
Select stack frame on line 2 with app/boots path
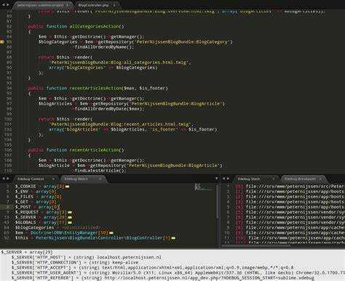290,192
